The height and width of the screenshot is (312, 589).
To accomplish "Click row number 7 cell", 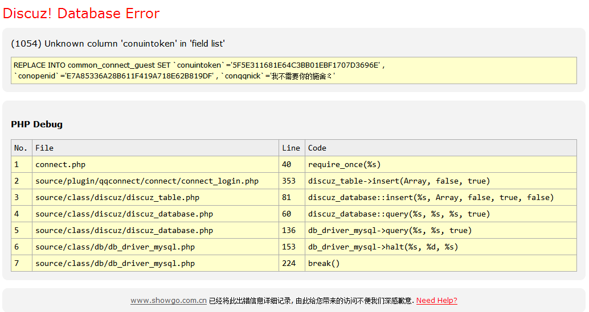I will tap(22, 263).
